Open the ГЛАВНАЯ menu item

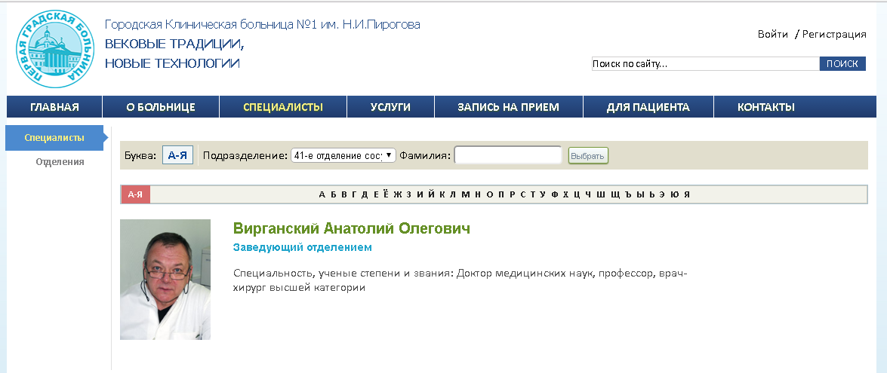[x=54, y=107]
